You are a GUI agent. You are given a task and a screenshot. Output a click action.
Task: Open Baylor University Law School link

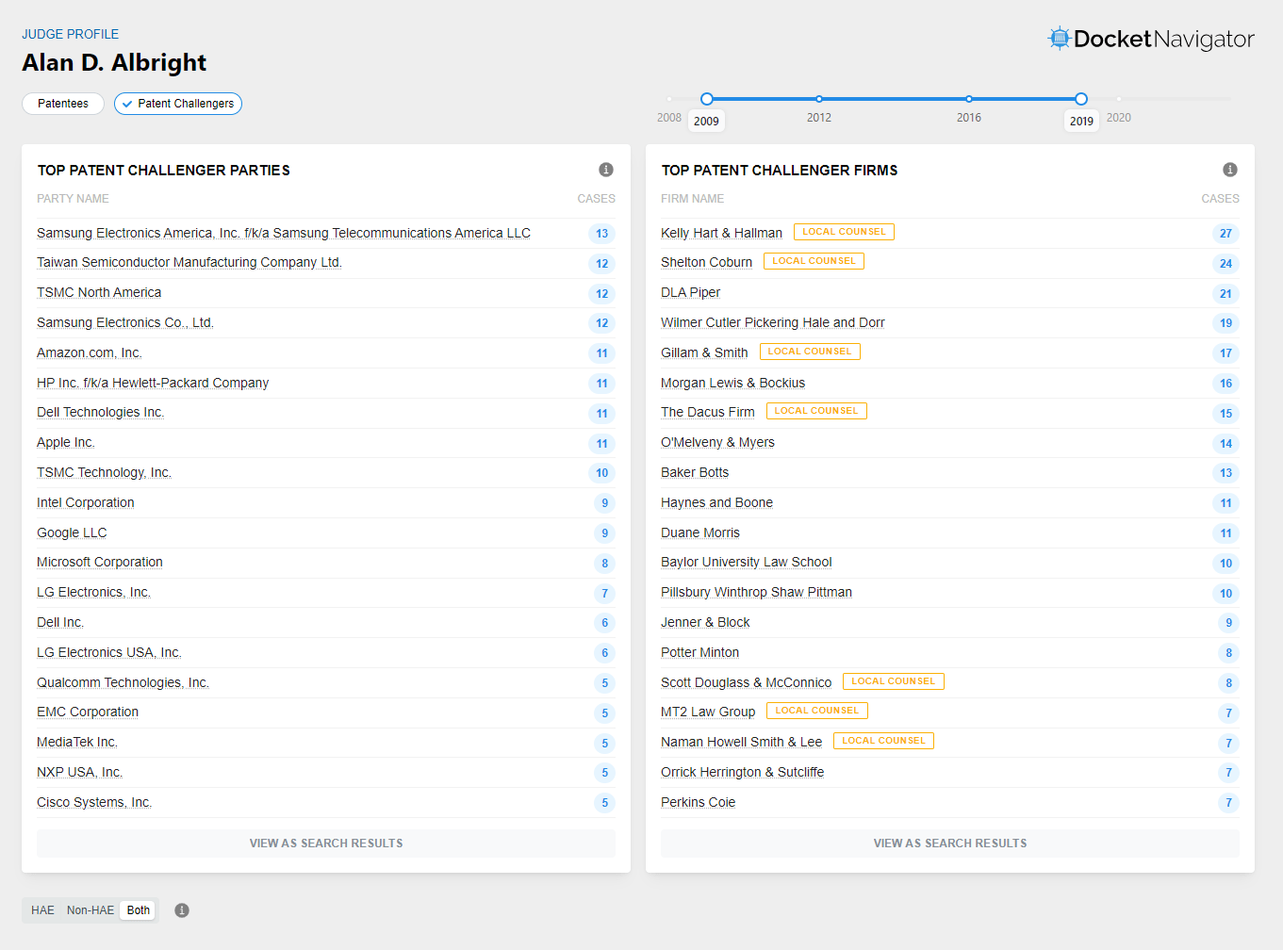[746, 563]
